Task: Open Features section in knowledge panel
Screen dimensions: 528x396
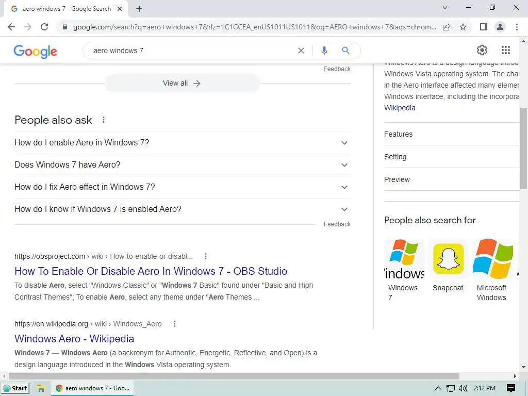Action: tap(452, 134)
